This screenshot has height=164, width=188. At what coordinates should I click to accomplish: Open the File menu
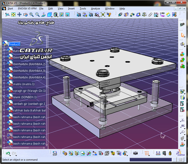point(41,9)
